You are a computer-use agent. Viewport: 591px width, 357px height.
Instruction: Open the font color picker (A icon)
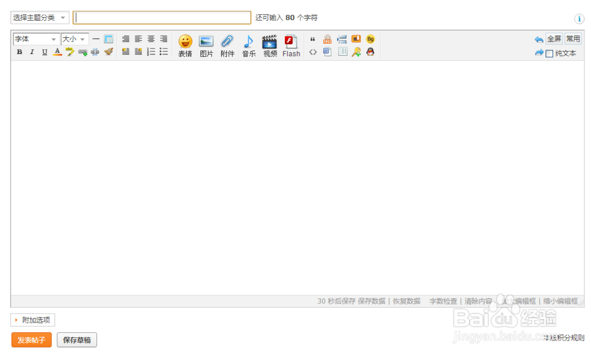click(x=57, y=52)
